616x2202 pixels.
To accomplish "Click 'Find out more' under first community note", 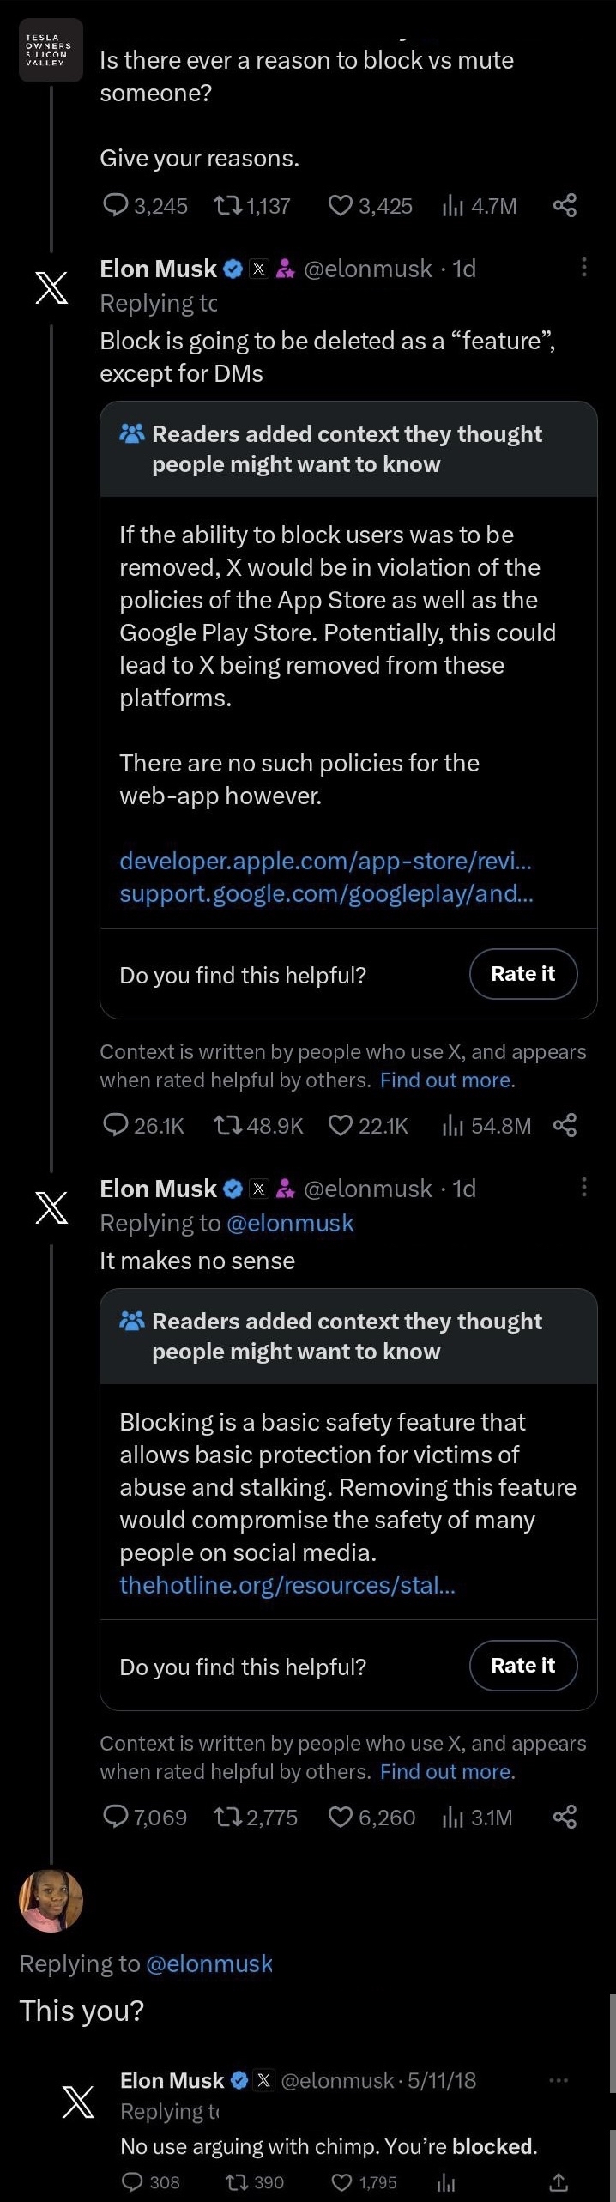I will point(447,1080).
